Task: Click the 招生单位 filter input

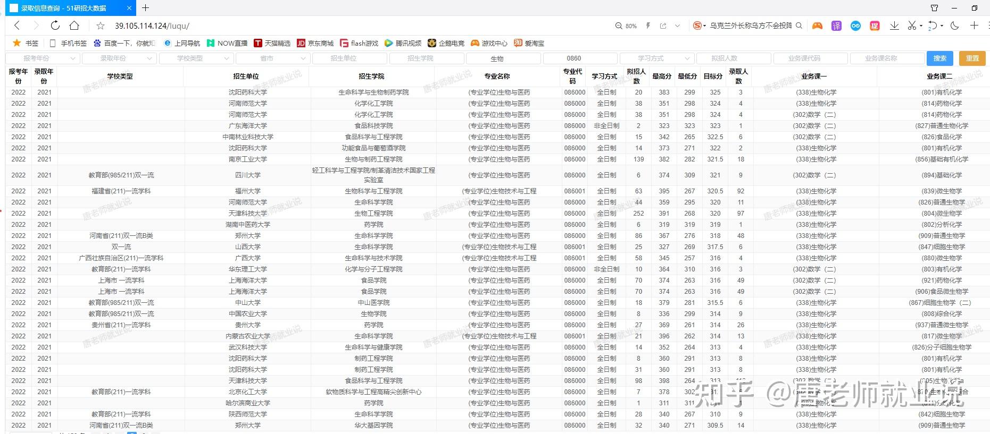Action: [350, 58]
